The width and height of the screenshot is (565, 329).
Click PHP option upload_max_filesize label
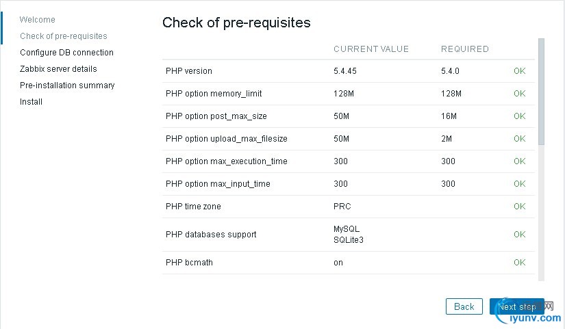coord(227,139)
